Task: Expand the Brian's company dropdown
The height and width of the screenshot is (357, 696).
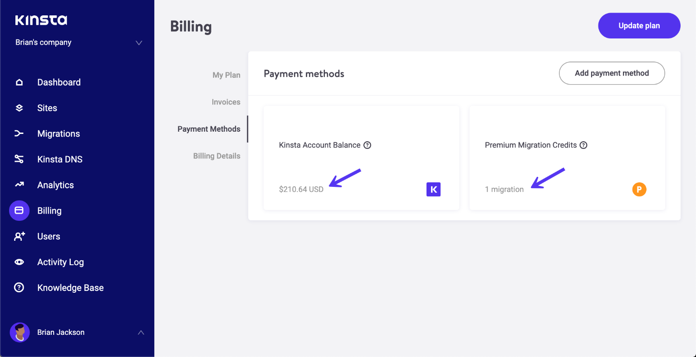Action: 139,42
